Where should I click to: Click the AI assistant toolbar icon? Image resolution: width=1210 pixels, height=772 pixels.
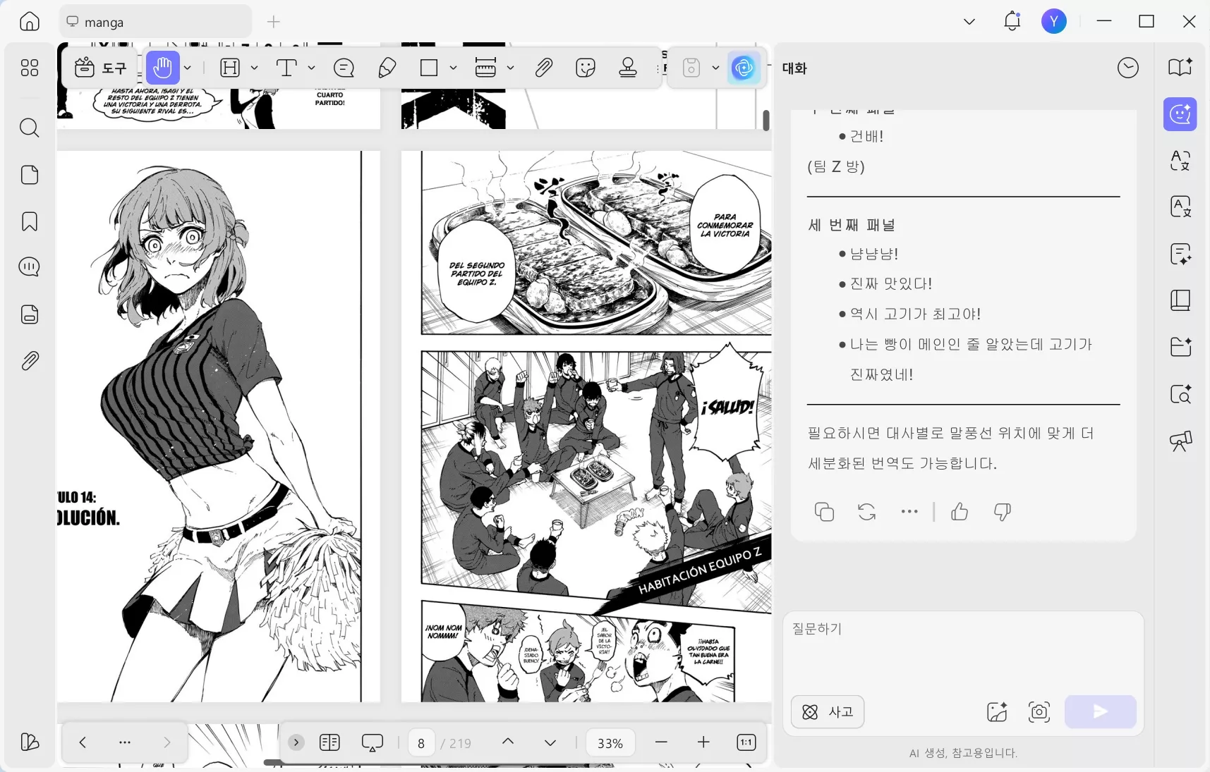[x=744, y=68]
